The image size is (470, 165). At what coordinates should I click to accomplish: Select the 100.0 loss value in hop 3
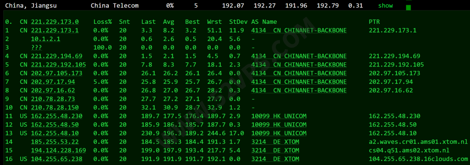pos(102,48)
